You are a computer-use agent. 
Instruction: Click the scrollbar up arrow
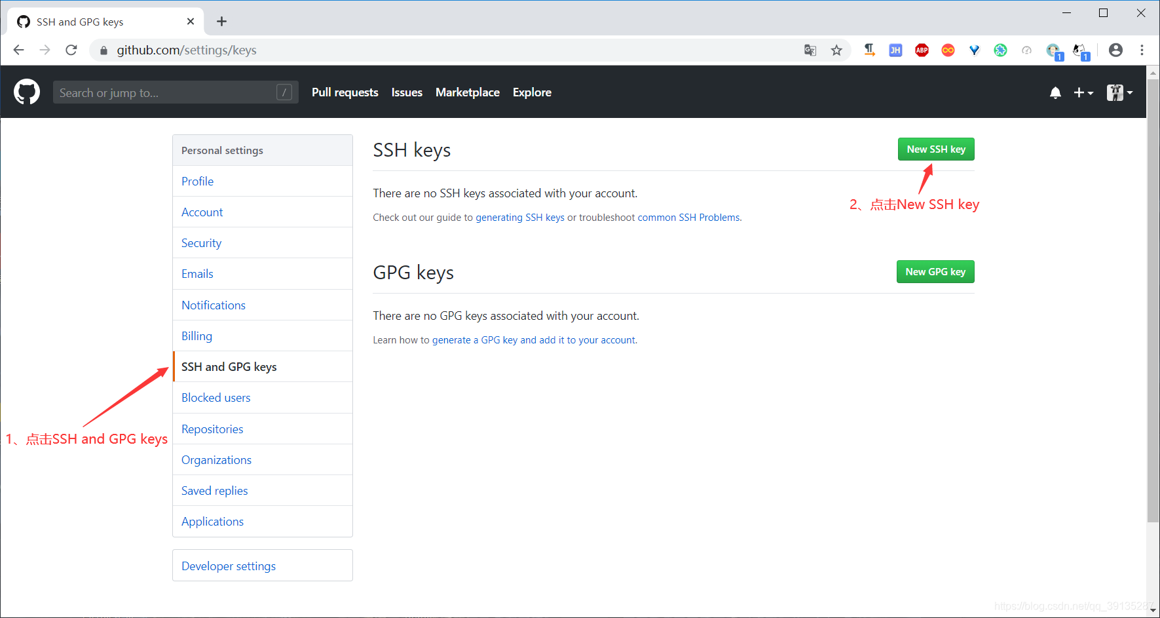point(1153,72)
